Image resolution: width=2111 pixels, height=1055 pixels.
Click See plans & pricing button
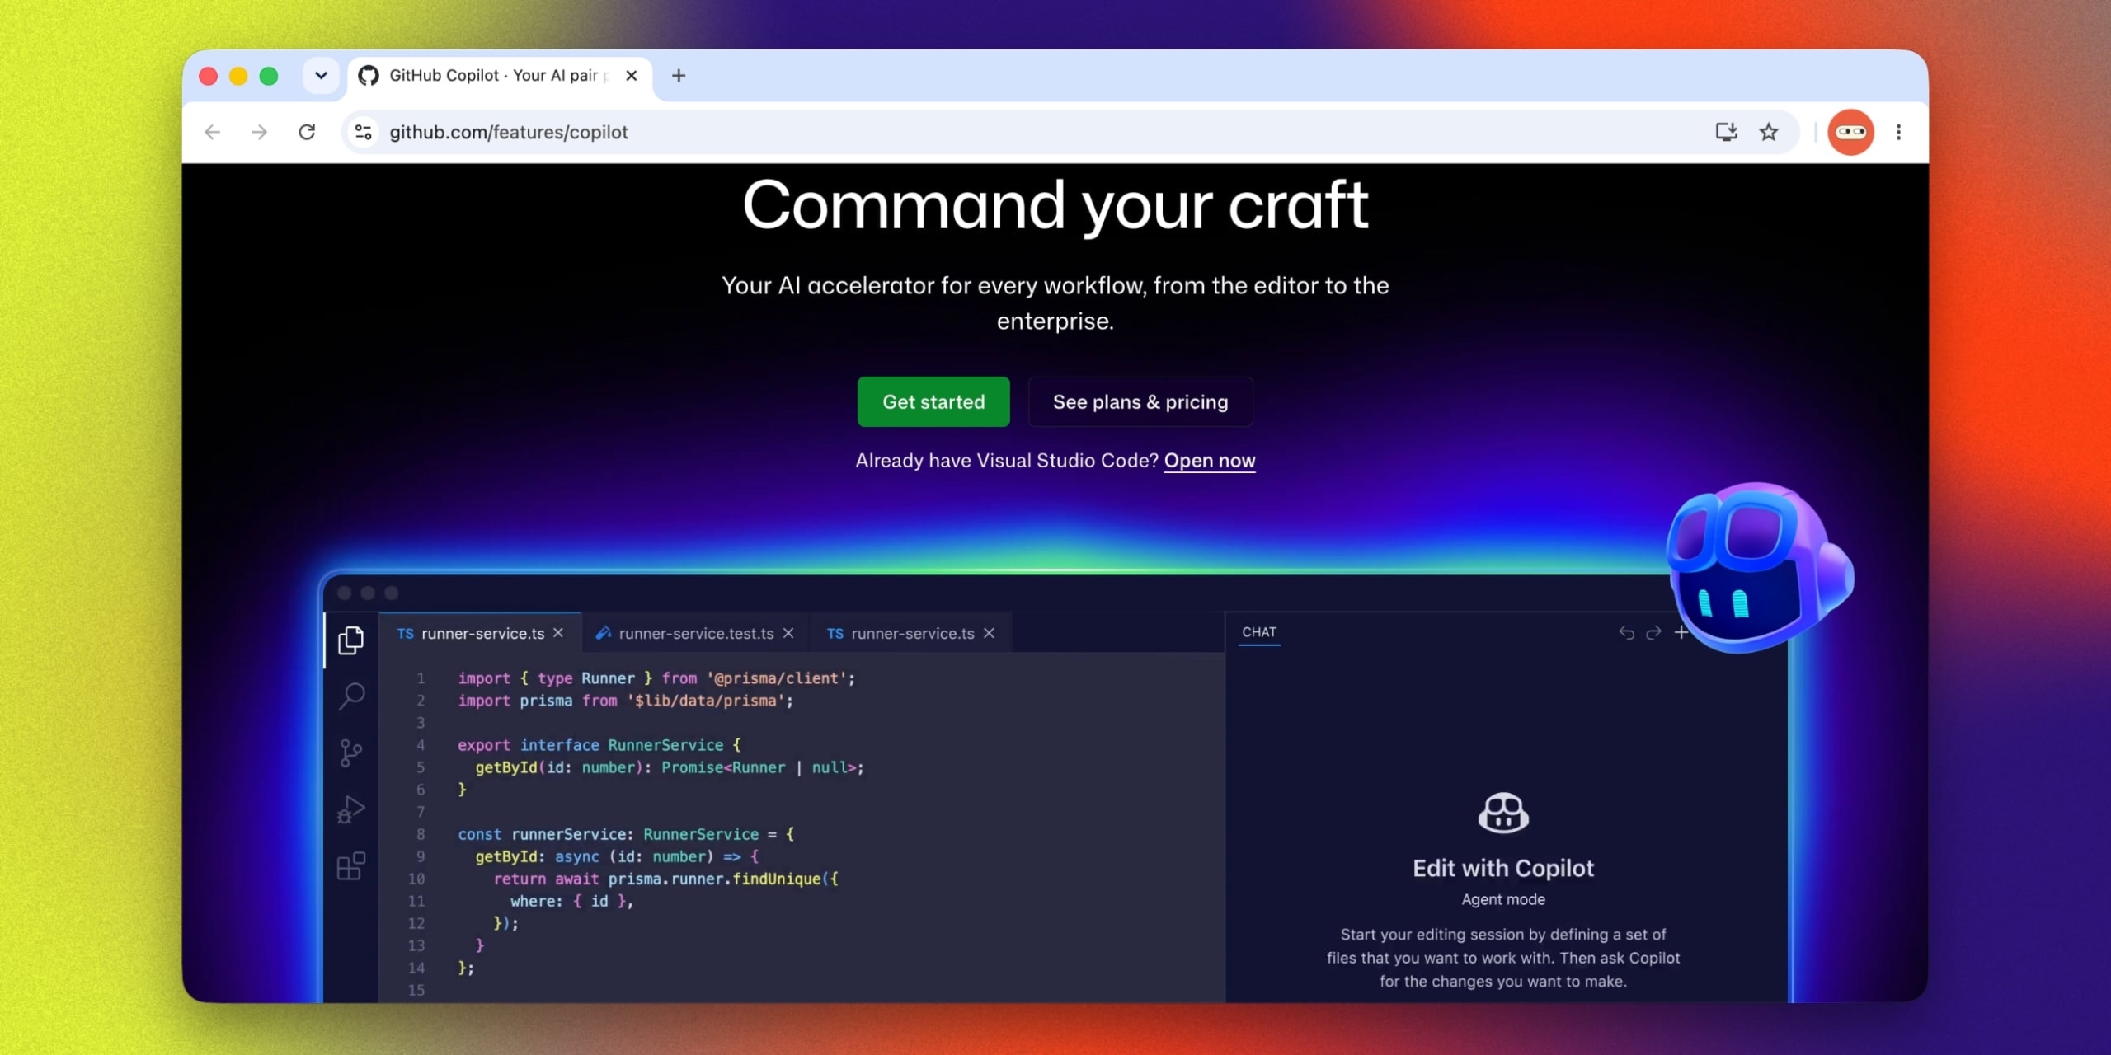pos(1140,402)
